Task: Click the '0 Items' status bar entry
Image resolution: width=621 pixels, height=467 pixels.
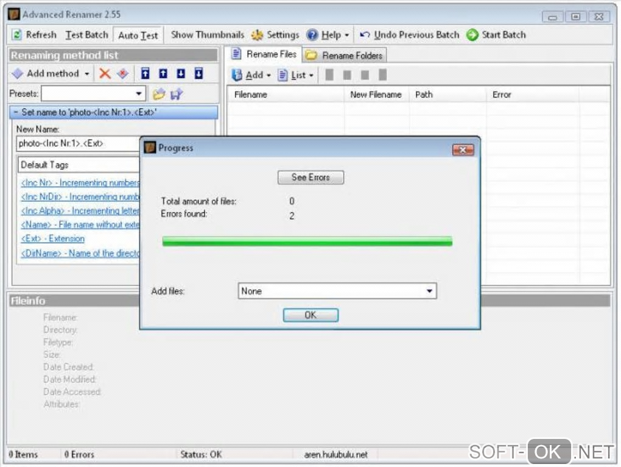Action: (x=23, y=454)
